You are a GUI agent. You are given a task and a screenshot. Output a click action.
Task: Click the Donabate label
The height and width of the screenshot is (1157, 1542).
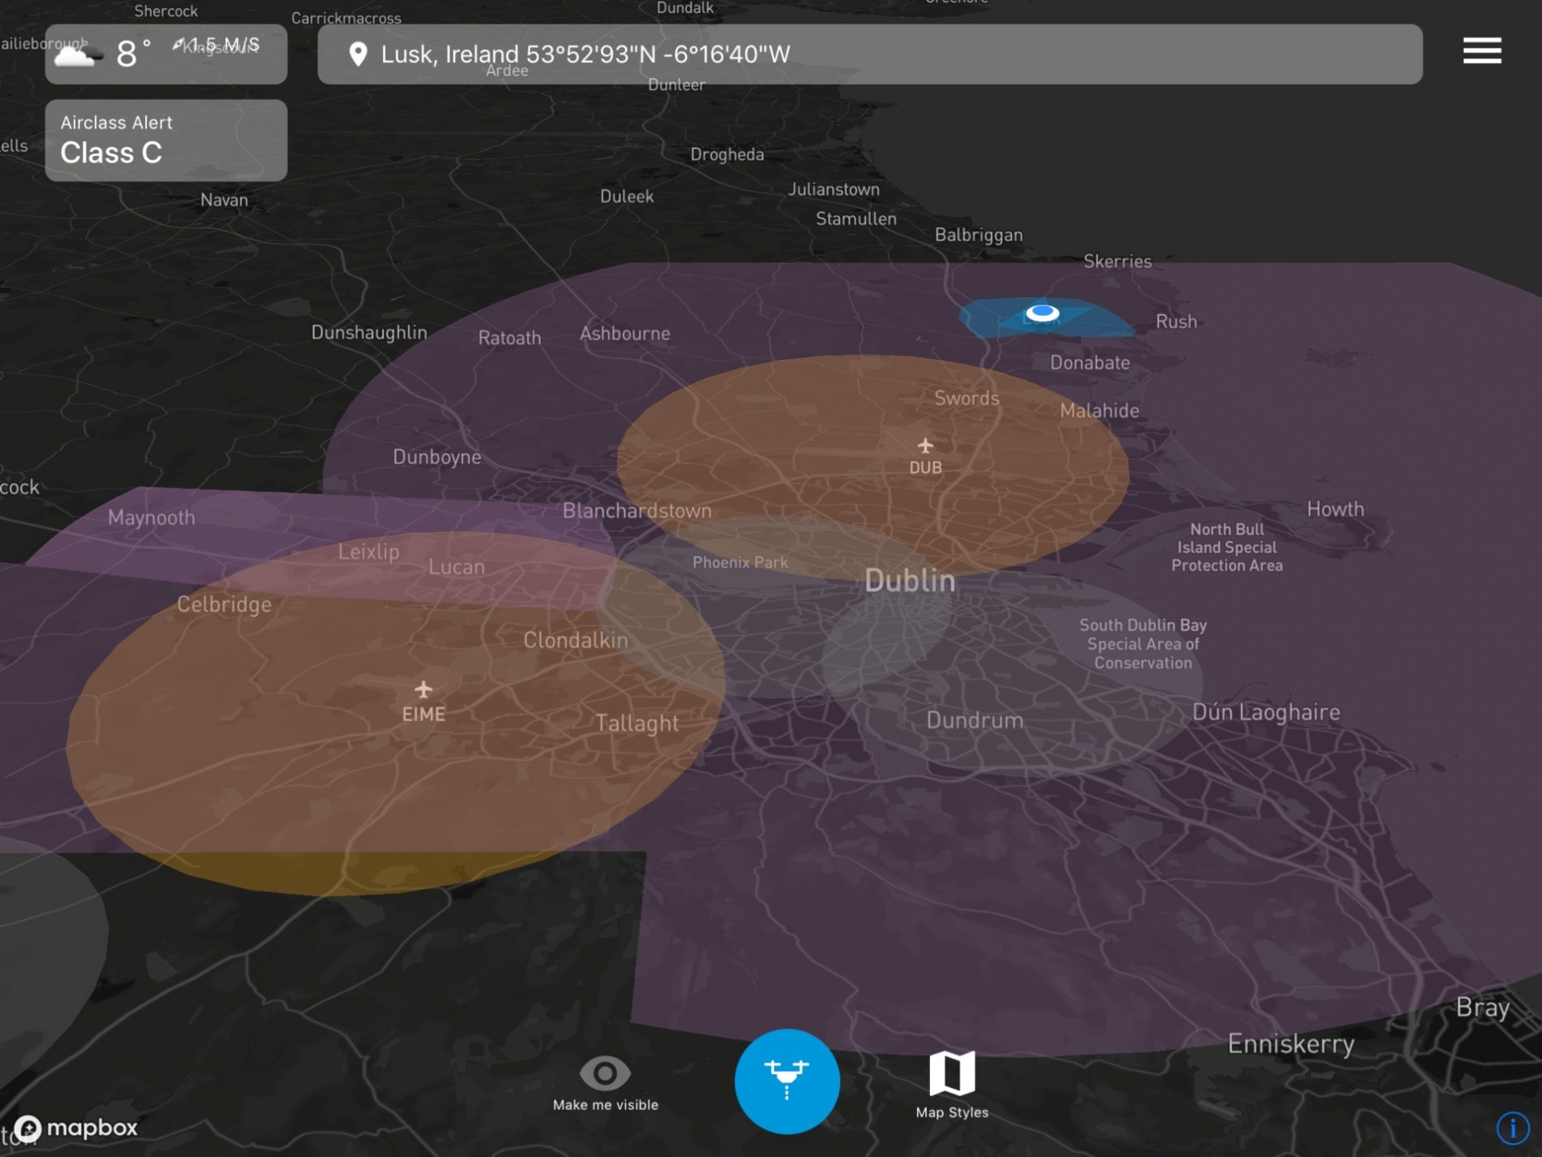pyautogui.click(x=1090, y=363)
